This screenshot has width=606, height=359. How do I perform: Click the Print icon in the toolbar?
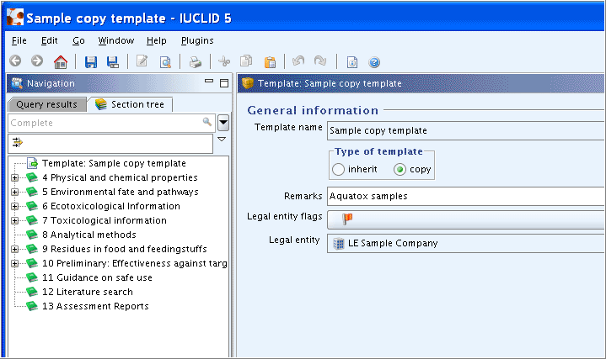196,61
